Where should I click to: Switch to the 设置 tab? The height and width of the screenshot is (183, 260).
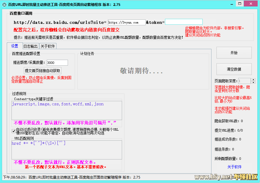point(15,46)
